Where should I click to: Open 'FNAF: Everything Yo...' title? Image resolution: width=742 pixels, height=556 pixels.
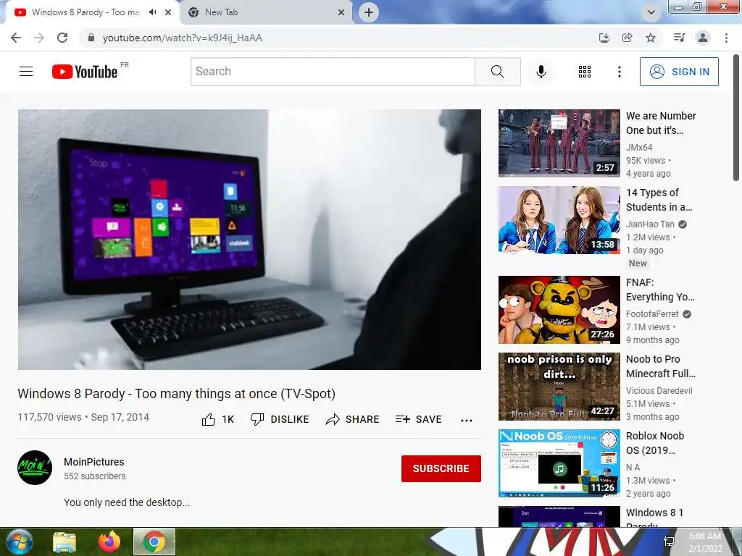pos(660,290)
